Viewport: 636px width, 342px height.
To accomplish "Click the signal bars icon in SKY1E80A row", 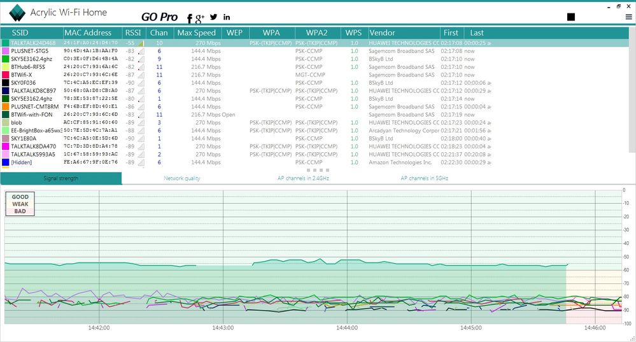I will pos(141,139).
